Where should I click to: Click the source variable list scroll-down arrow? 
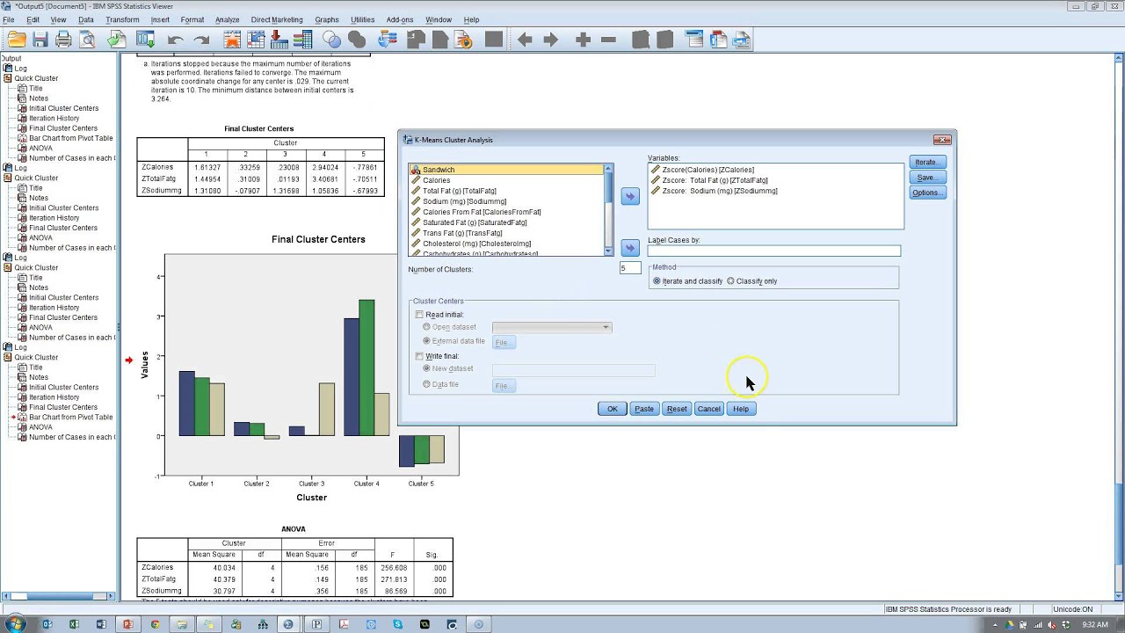tap(608, 251)
